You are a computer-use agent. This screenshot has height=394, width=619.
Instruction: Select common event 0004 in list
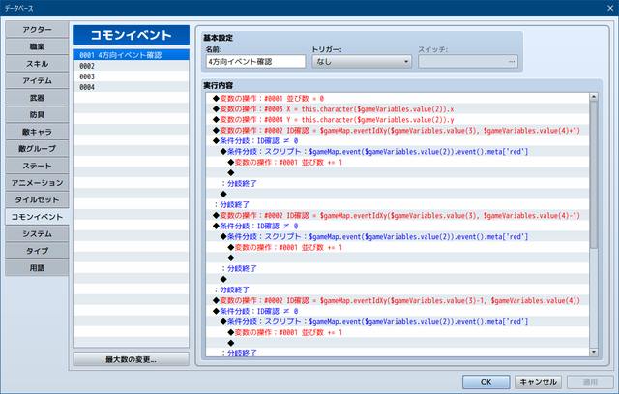click(132, 87)
